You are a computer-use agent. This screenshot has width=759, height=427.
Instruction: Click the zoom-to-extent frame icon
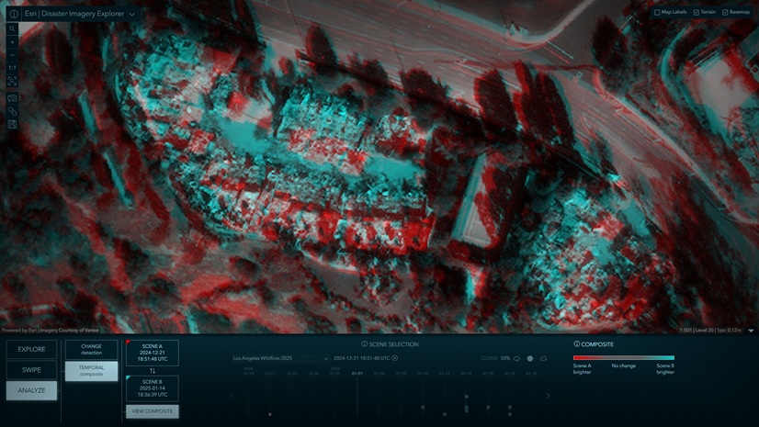(x=13, y=81)
